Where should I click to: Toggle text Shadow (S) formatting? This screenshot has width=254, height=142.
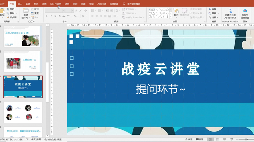60,16
